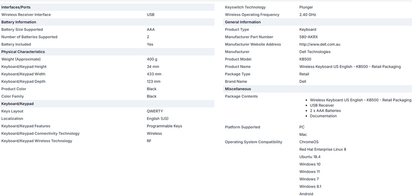412x196 pixels.
Task: Click the KB500 product model value
Action: 305,59
